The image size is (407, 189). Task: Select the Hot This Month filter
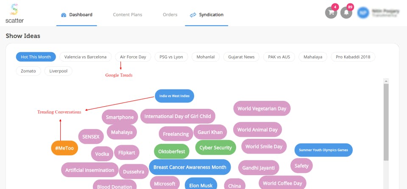pyautogui.click(x=36, y=57)
